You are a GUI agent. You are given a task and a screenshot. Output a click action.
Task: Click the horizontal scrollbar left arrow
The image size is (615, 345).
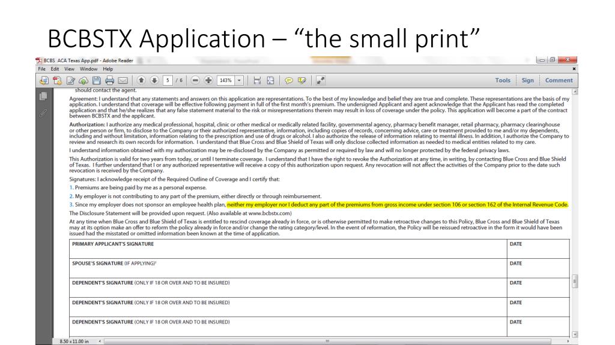point(100,341)
